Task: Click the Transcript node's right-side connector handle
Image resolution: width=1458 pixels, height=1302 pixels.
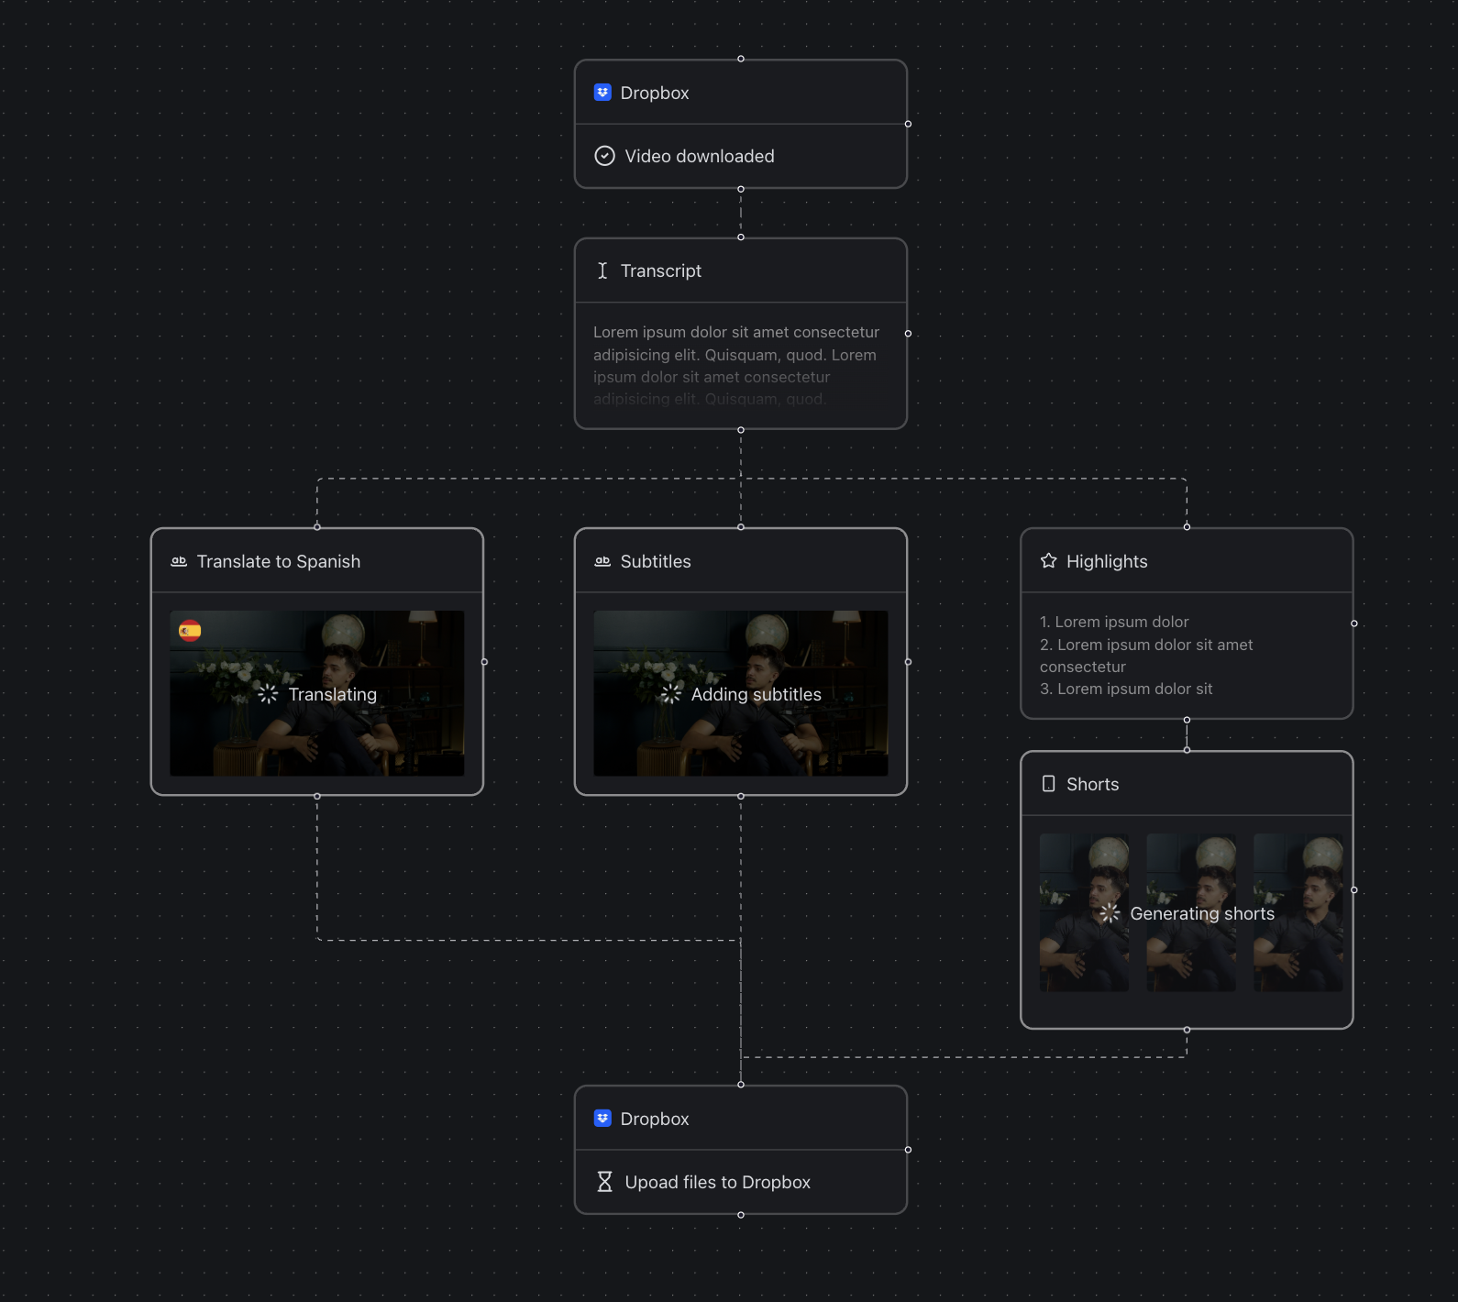Action: click(908, 334)
